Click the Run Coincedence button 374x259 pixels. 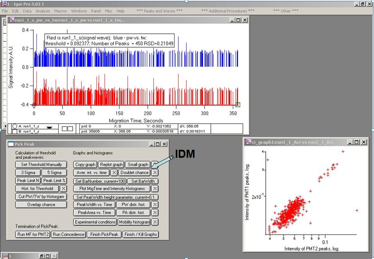pos(68,235)
